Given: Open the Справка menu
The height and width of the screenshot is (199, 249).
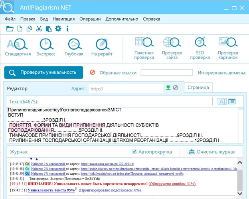Looking at the screenshot, I should 152,19.
